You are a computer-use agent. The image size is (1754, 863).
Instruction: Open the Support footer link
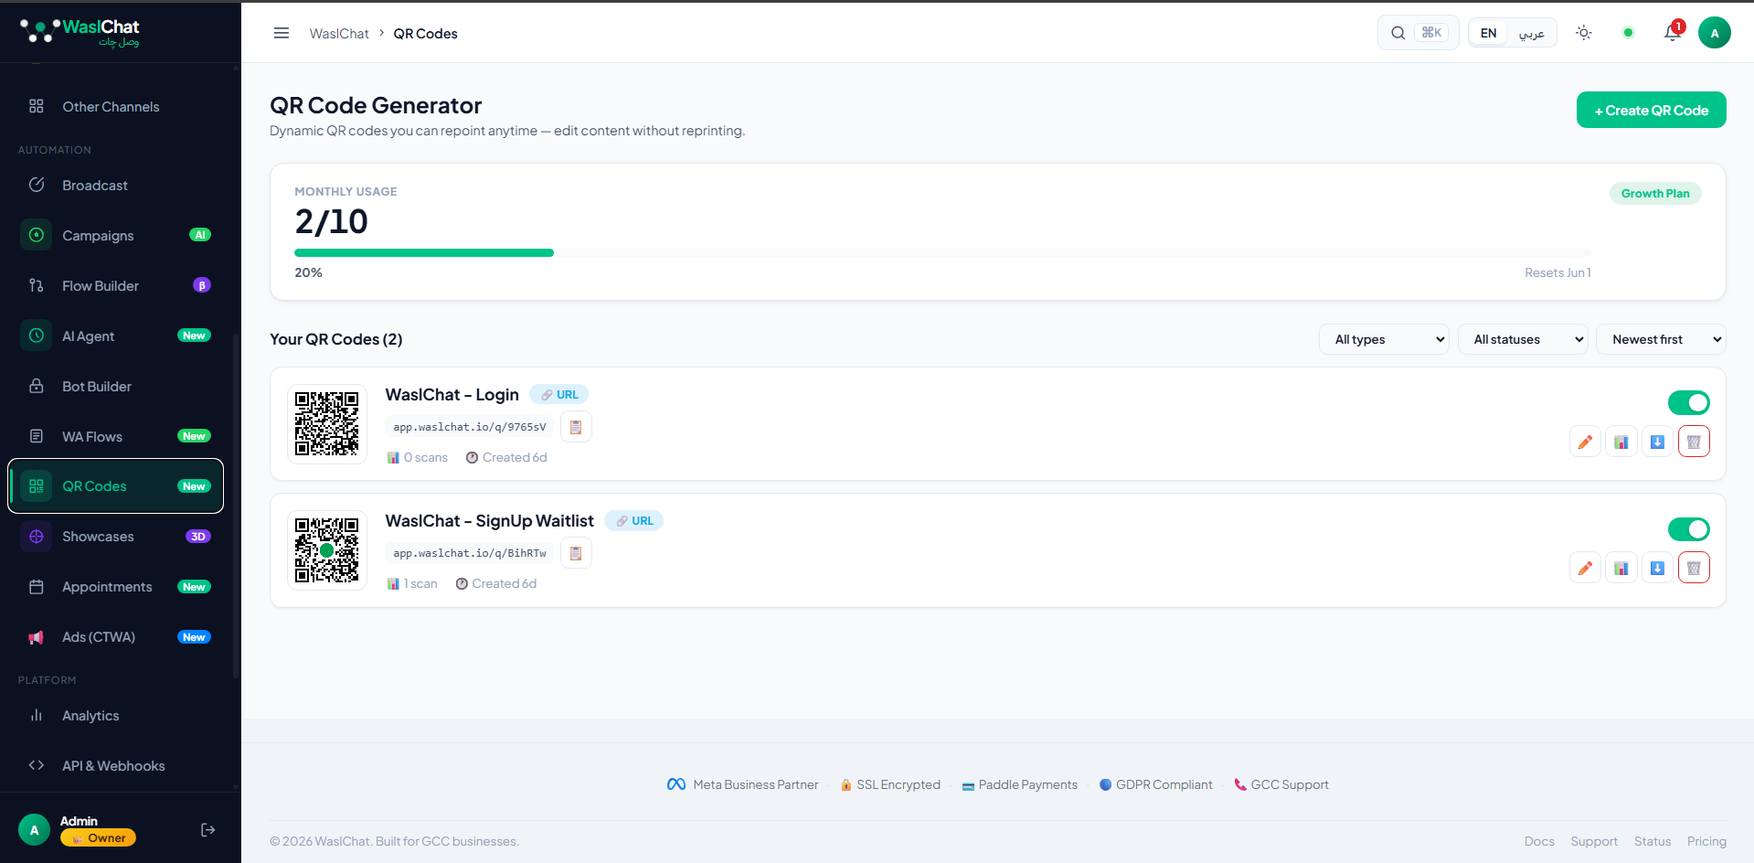(x=1594, y=841)
